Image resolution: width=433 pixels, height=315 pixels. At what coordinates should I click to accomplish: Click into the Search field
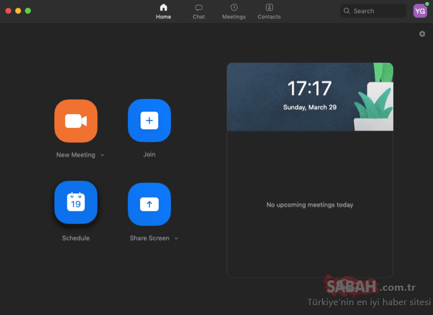click(x=373, y=11)
